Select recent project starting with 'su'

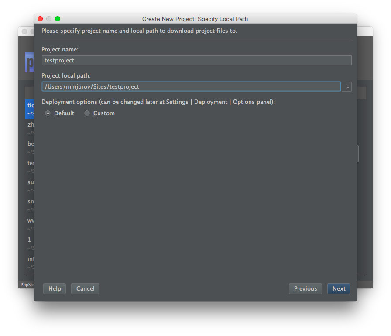[x=30, y=186]
